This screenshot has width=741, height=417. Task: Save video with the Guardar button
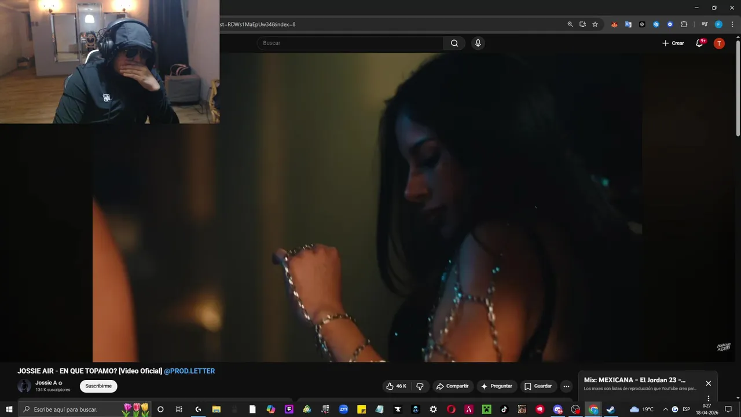(538, 386)
